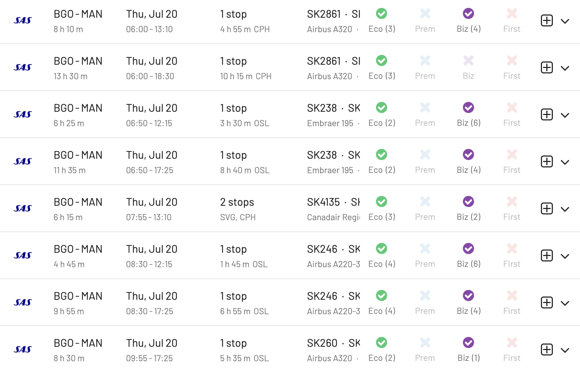The width and height of the screenshot is (580, 371).
Task: Expand details of the 06:00 - 13:10 flight
Action: click(x=565, y=21)
